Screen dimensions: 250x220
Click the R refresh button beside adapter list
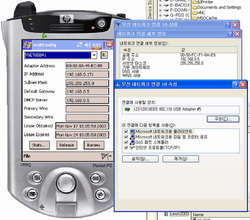104,55
